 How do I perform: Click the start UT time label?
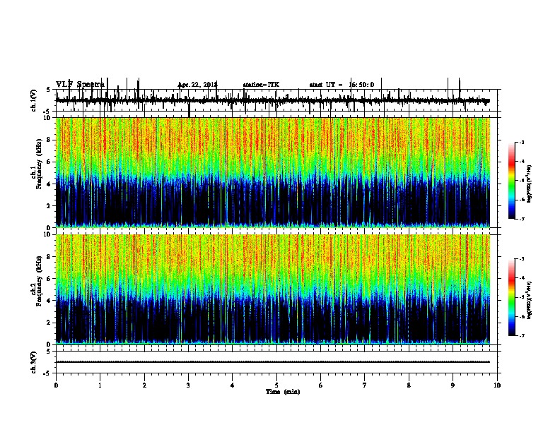click(342, 85)
